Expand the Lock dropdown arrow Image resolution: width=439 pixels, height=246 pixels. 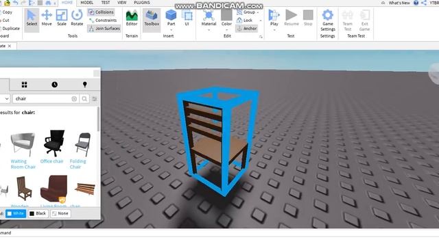pyautogui.click(x=261, y=20)
